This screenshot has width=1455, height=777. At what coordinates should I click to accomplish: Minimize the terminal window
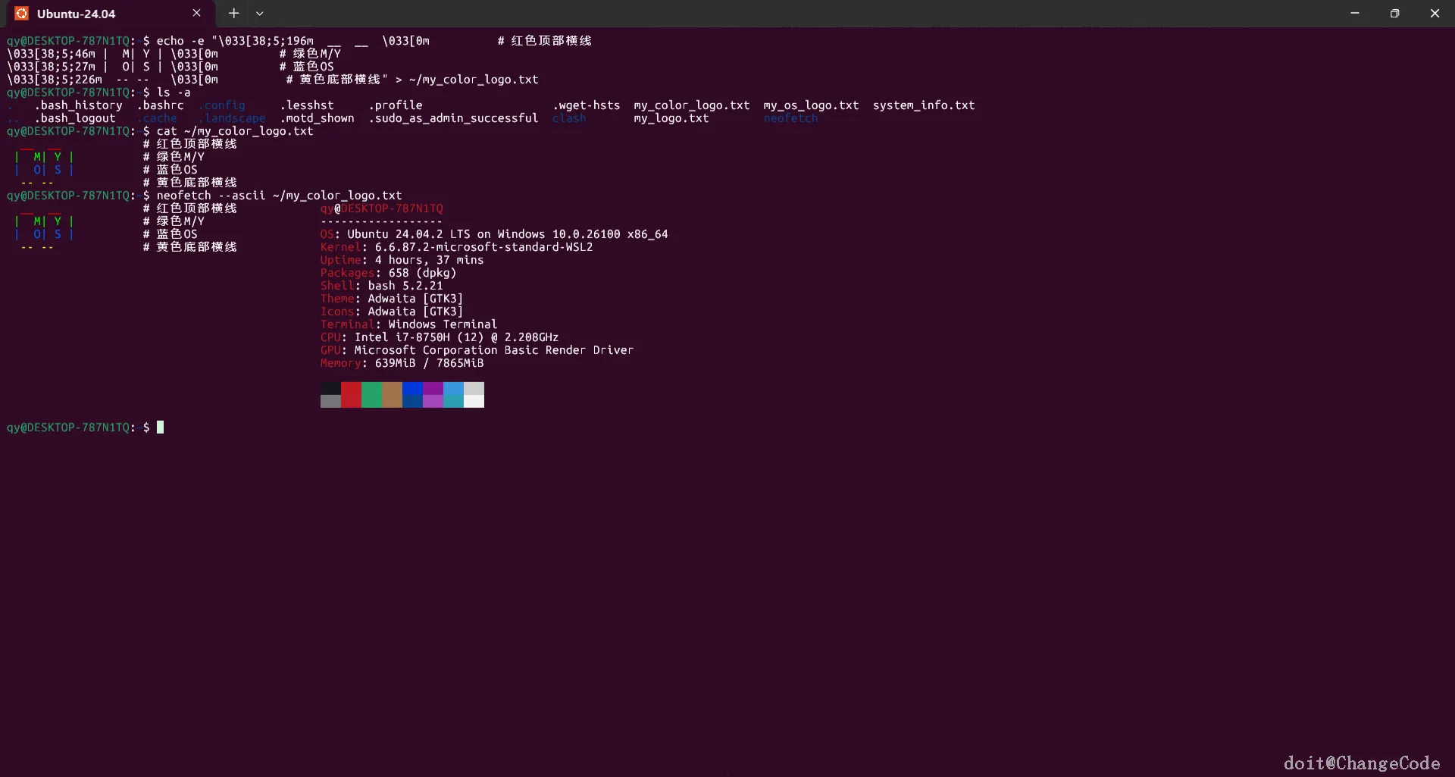1354,13
